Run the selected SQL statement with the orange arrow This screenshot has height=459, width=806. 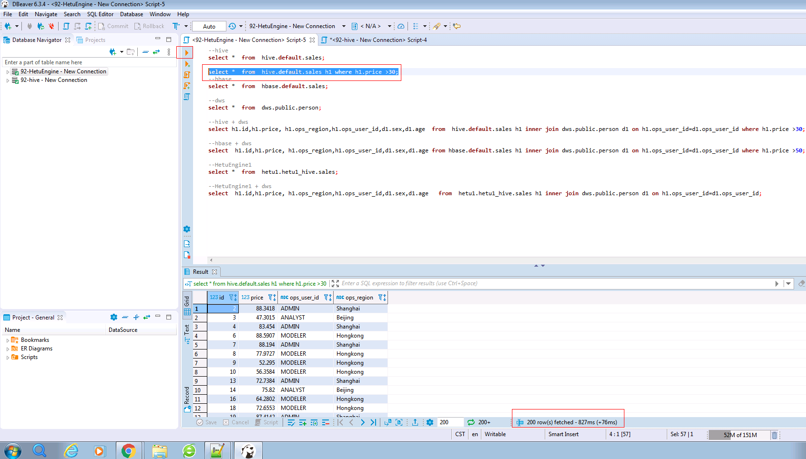tap(187, 53)
